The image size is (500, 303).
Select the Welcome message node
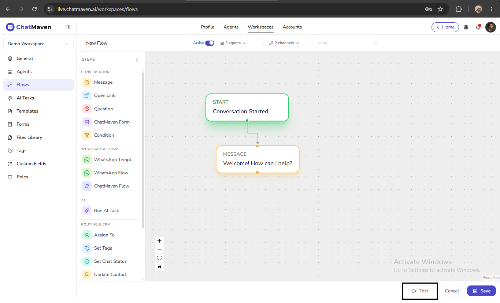coord(258,159)
